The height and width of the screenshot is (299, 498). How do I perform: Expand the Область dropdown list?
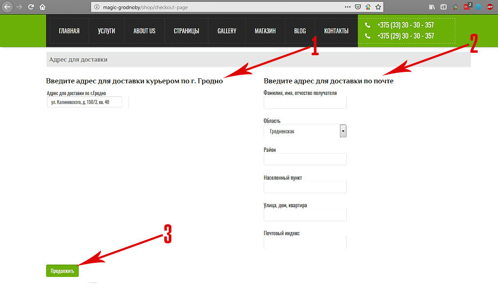[x=343, y=131]
